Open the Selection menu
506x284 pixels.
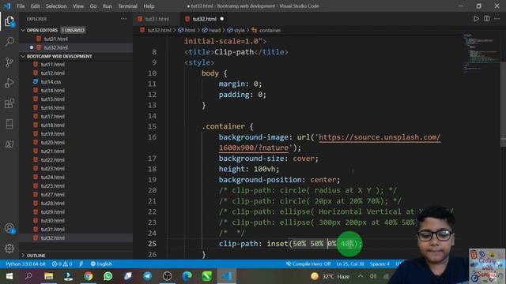click(56, 6)
